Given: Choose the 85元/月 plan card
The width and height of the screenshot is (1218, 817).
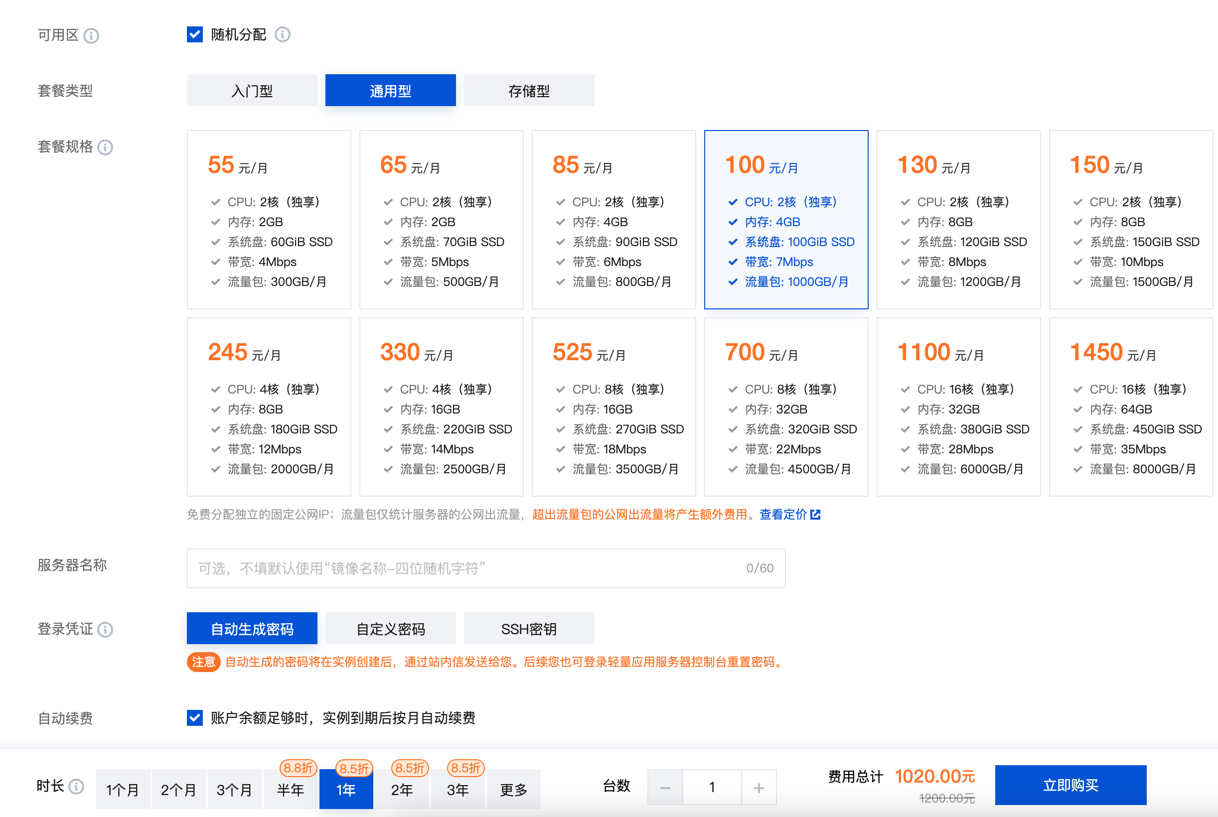Looking at the screenshot, I should click(x=614, y=219).
